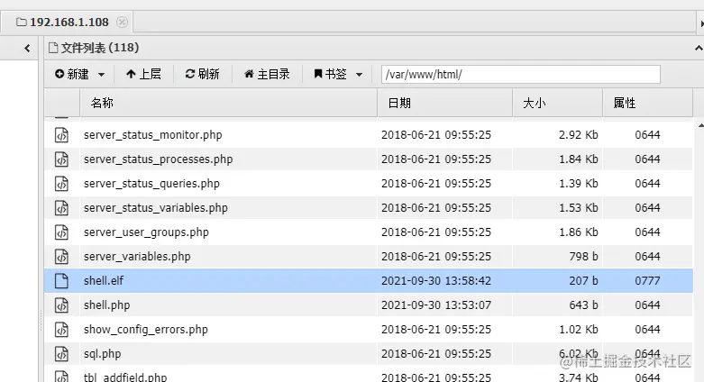Select file name tbl_addfield.php
This screenshot has height=382, width=704.
(x=124, y=377)
